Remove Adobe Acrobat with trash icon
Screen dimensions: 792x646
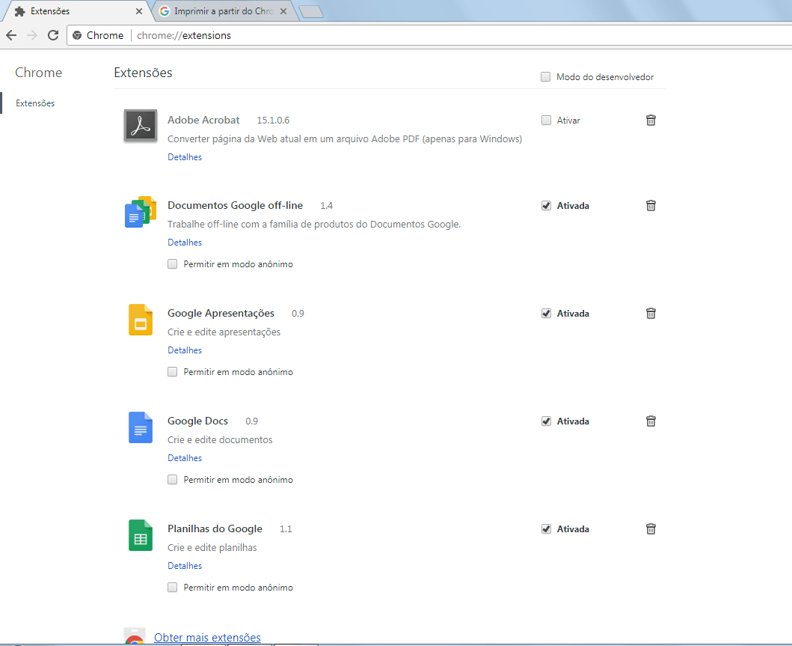(651, 121)
